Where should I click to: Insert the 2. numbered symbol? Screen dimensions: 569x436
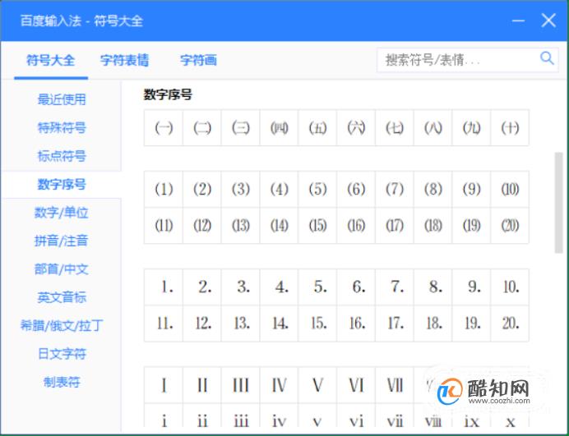point(202,287)
